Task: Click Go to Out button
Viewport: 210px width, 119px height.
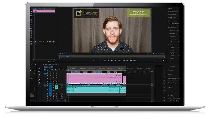Action: [119, 60]
